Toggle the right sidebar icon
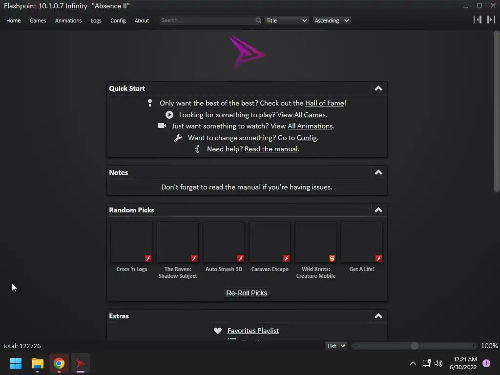The image size is (500, 375). click(491, 20)
